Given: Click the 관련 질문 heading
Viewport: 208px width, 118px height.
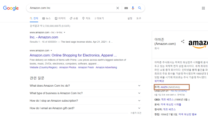Looking at the screenshot, I should (x=37, y=78).
